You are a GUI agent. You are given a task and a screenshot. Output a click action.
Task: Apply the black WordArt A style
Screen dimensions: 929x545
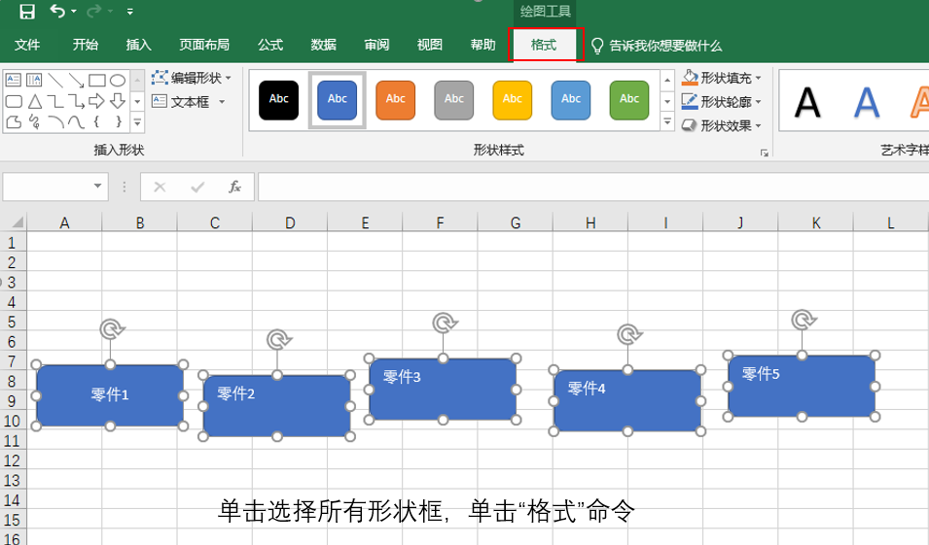(x=807, y=102)
